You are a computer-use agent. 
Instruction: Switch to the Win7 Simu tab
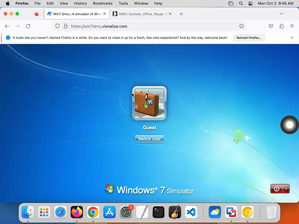tap(77, 14)
